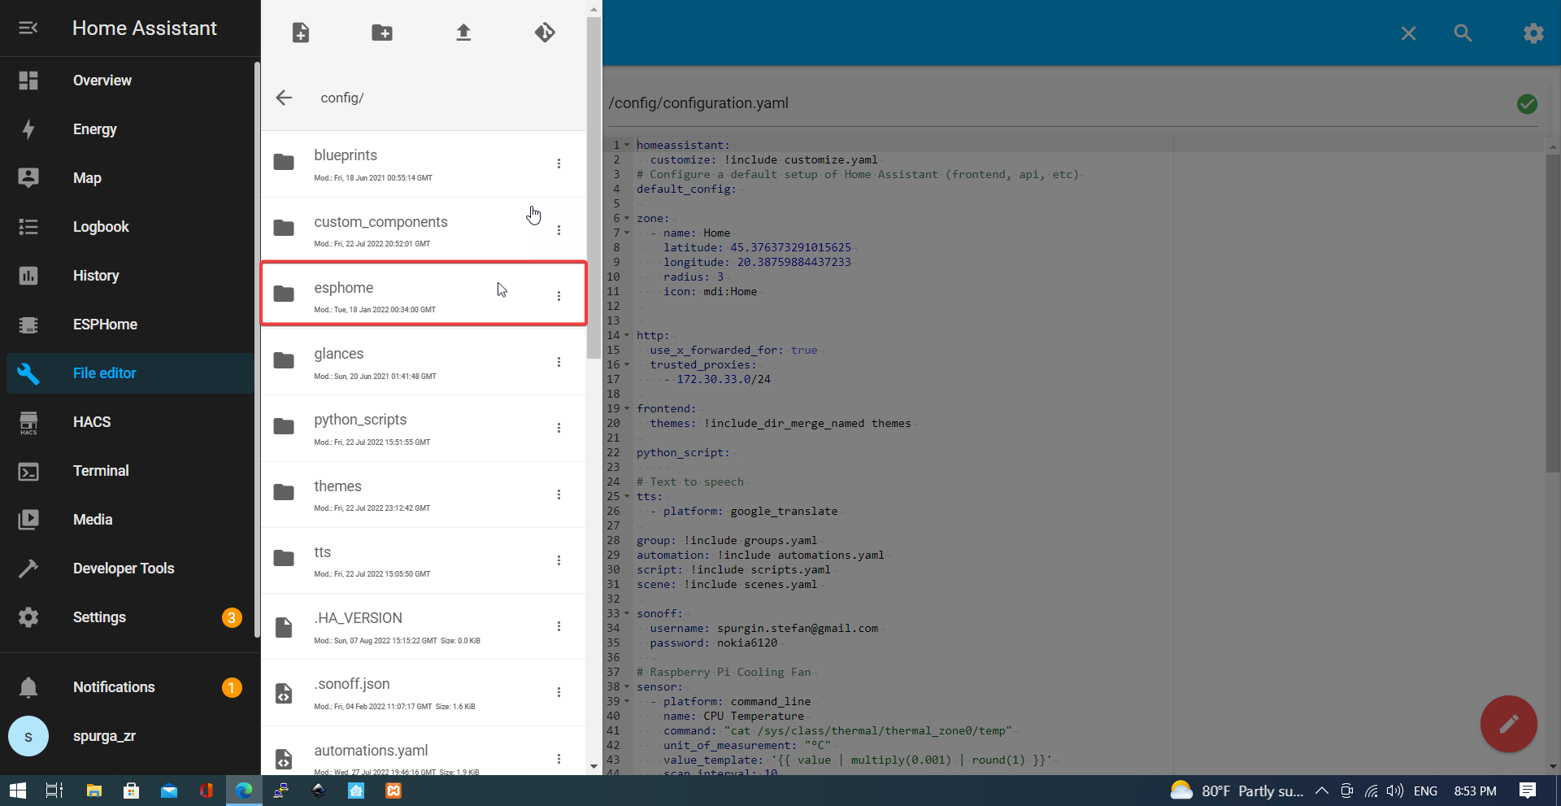Collapse the zone block at line 6
This screenshot has width=1561, height=806.
click(x=627, y=218)
